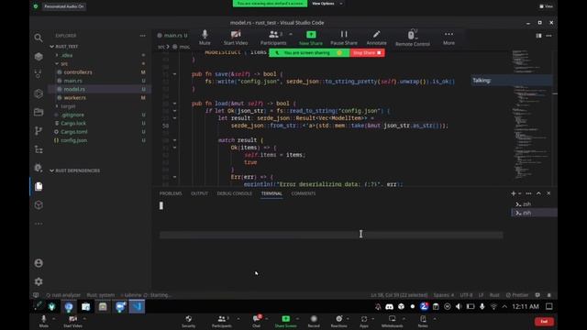Toggle the split editor layout icon
This screenshot has height=330, width=587.
pyautogui.click(x=538, y=36)
